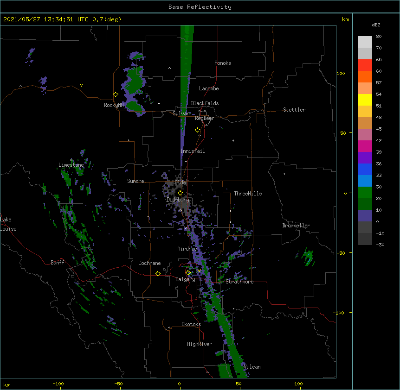Click the 50 tick on the vertical axis
The width and height of the screenshot is (400, 390).
tap(343, 133)
